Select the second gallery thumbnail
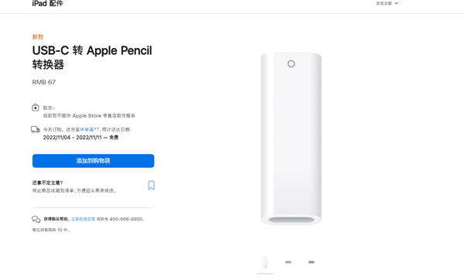 (288, 262)
